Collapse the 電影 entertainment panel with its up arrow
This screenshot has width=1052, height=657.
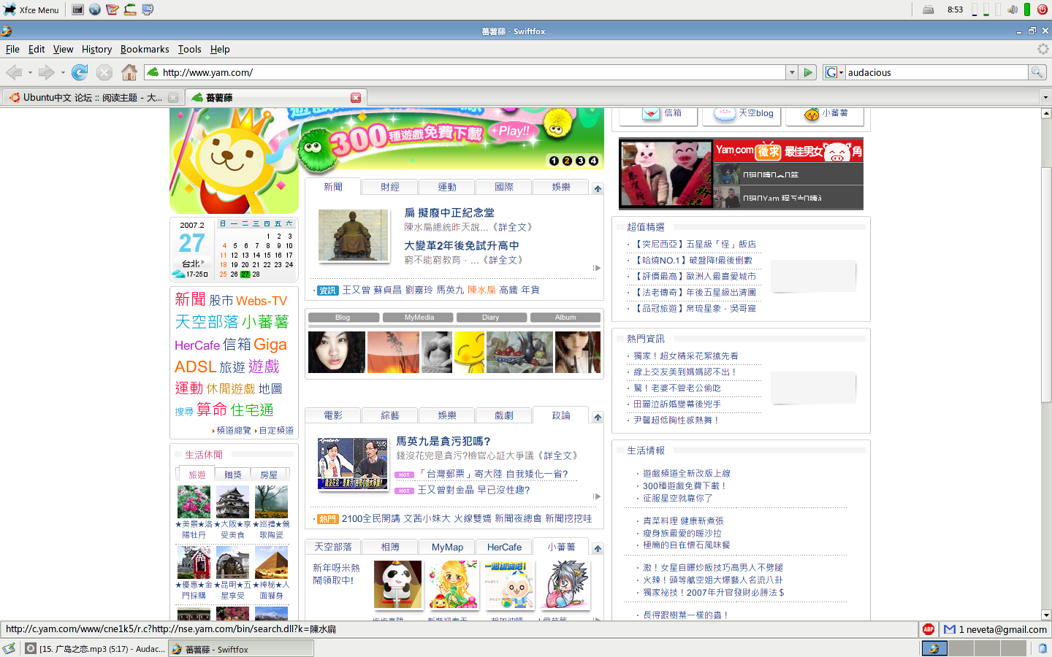click(x=598, y=418)
